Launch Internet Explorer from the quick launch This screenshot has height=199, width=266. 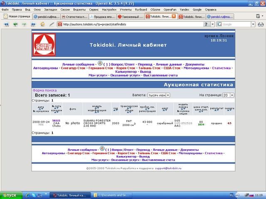[28, 195]
